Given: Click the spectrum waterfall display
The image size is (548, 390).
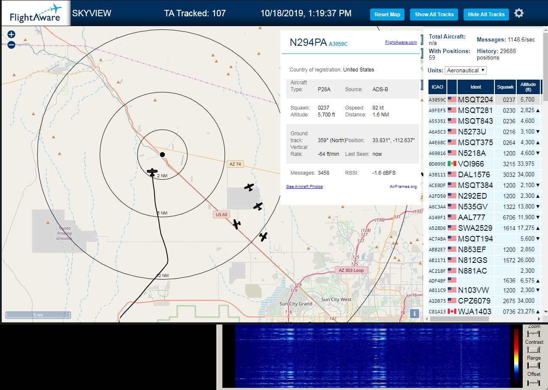Looking at the screenshot, I should (x=372, y=356).
